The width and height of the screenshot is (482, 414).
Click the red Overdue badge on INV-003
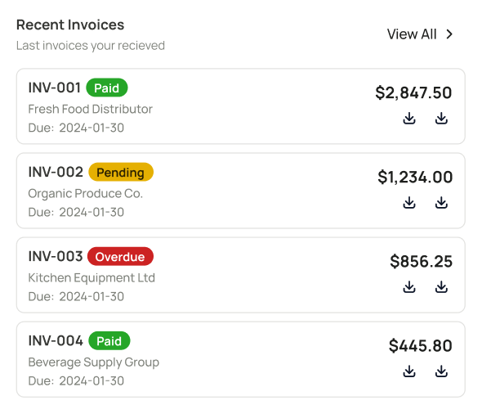tap(120, 256)
